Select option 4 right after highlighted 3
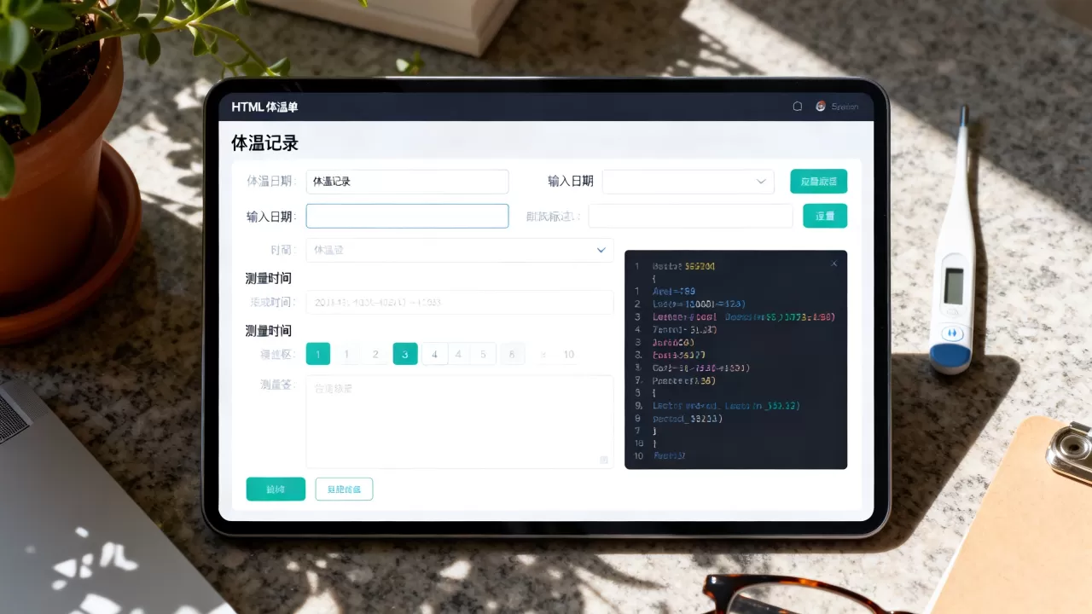The width and height of the screenshot is (1092, 614). [x=434, y=354]
